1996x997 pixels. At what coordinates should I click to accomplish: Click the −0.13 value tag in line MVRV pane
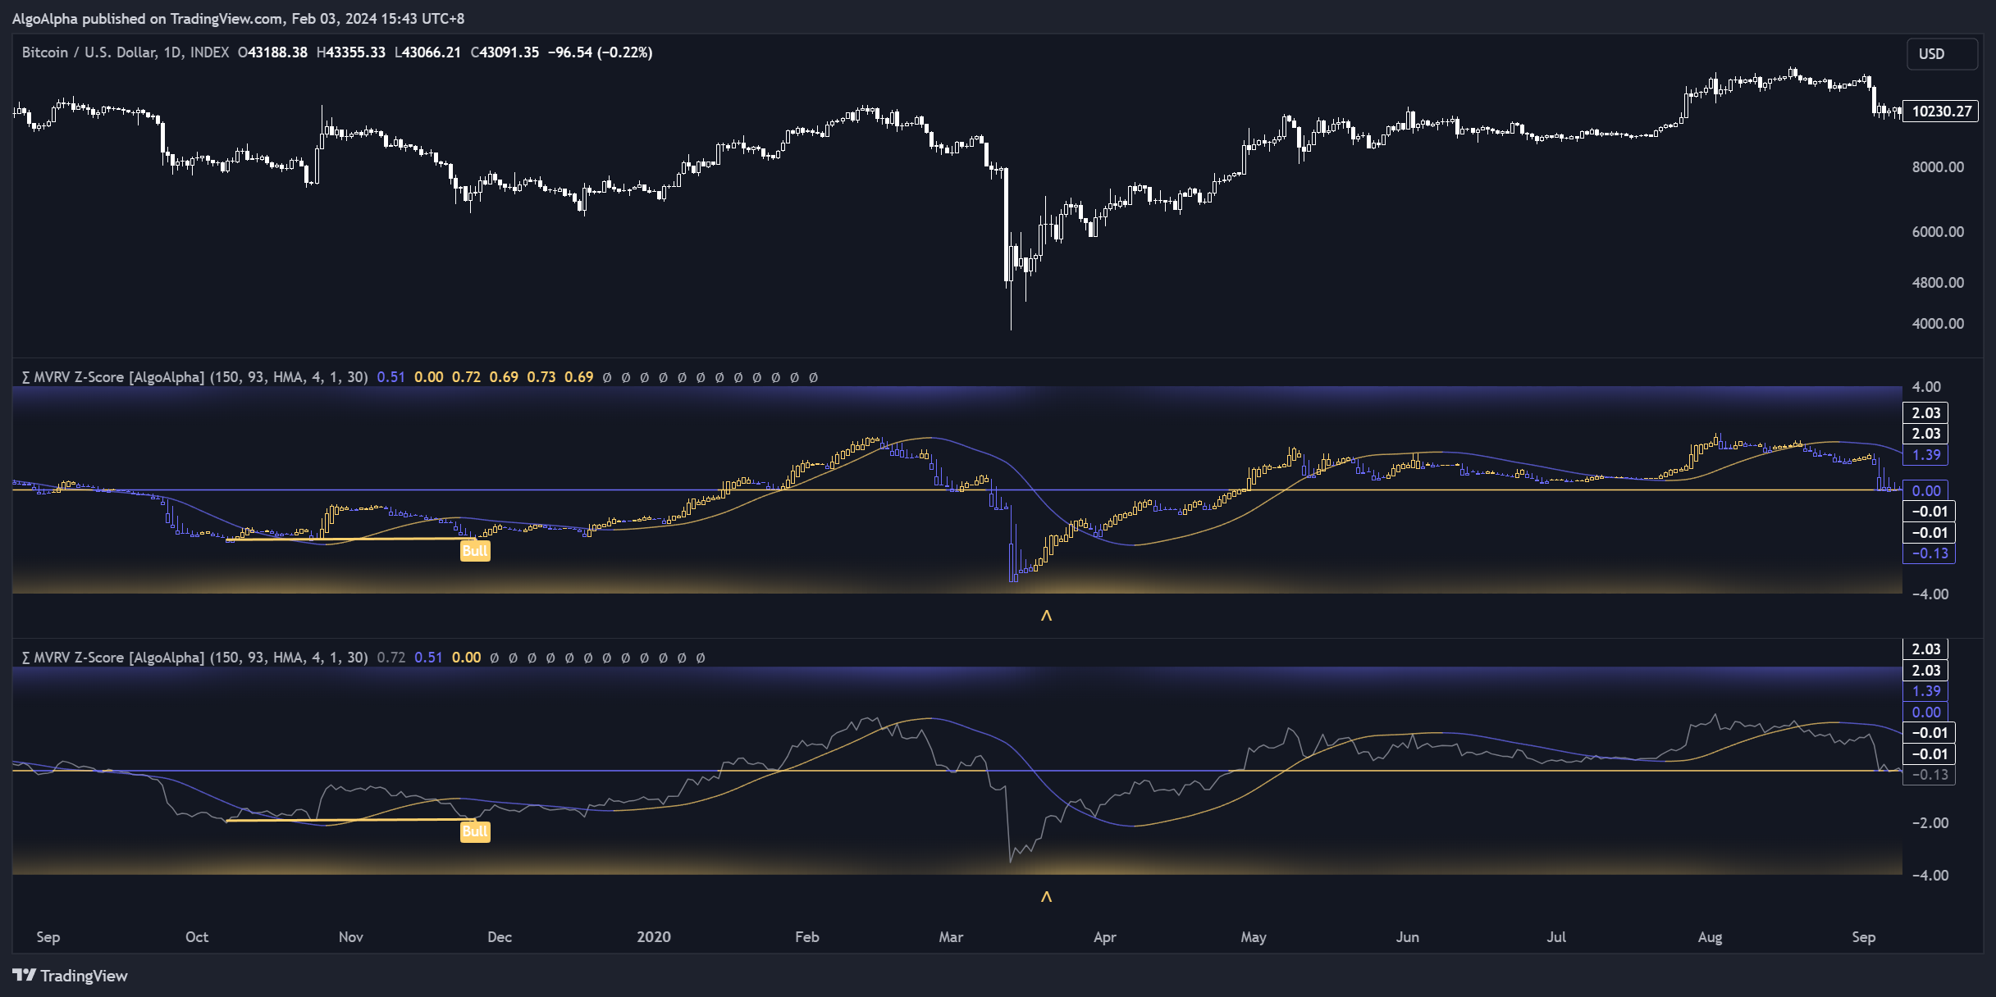click(1929, 775)
